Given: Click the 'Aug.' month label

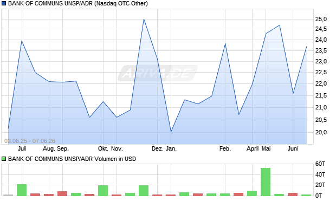Looking at the screenshot, I should pyautogui.click(x=49, y=148).
